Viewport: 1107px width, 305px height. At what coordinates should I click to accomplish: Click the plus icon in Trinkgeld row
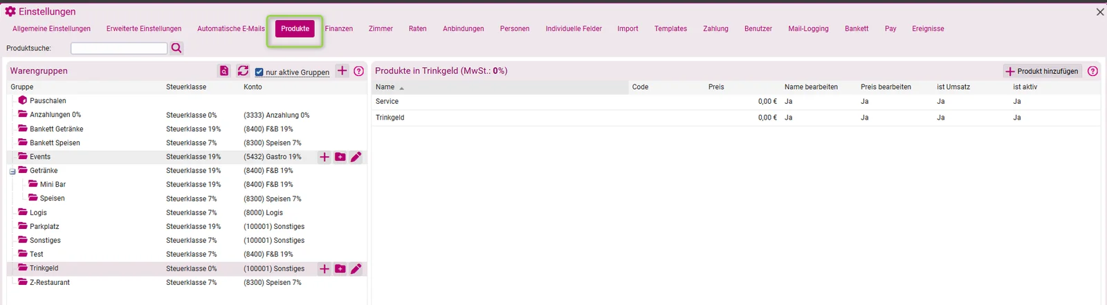(x=324, y=268)
